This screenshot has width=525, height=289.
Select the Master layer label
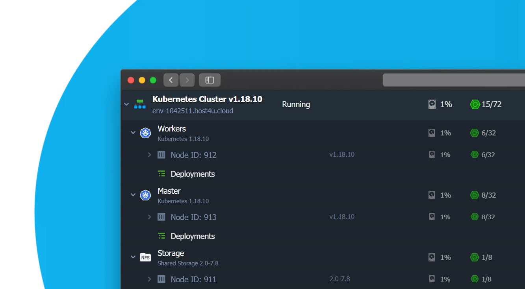169,191
